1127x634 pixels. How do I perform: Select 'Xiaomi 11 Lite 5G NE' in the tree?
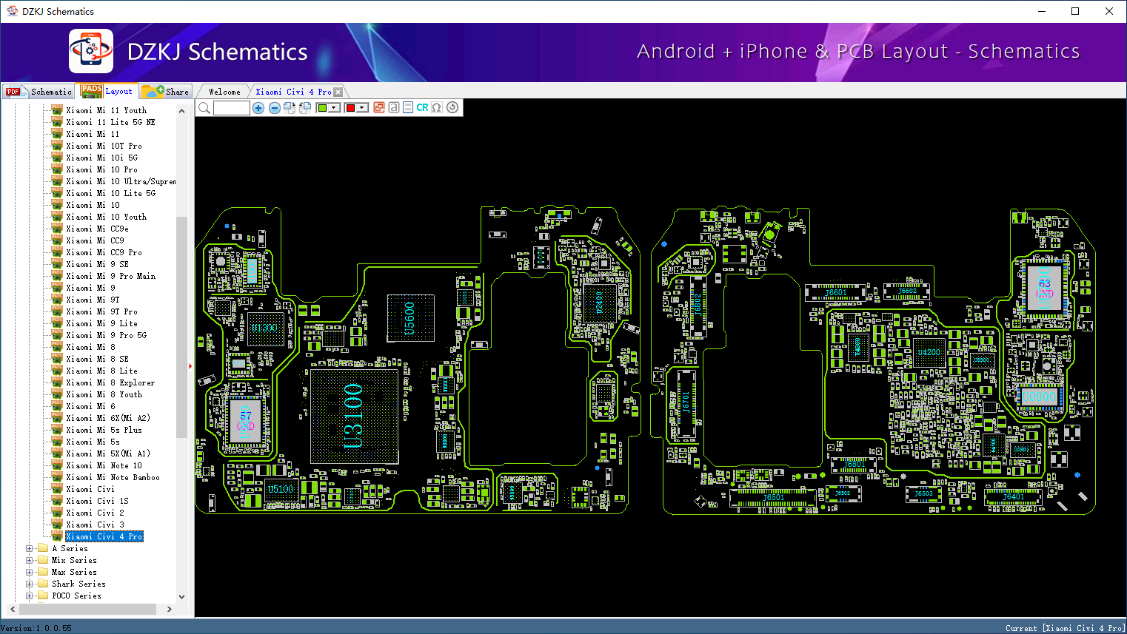pyautogui.click(x=111, y=122)
